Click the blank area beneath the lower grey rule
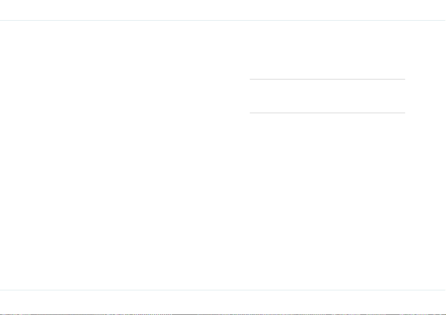Screen dimensions: 446x315 click(327, 202)
